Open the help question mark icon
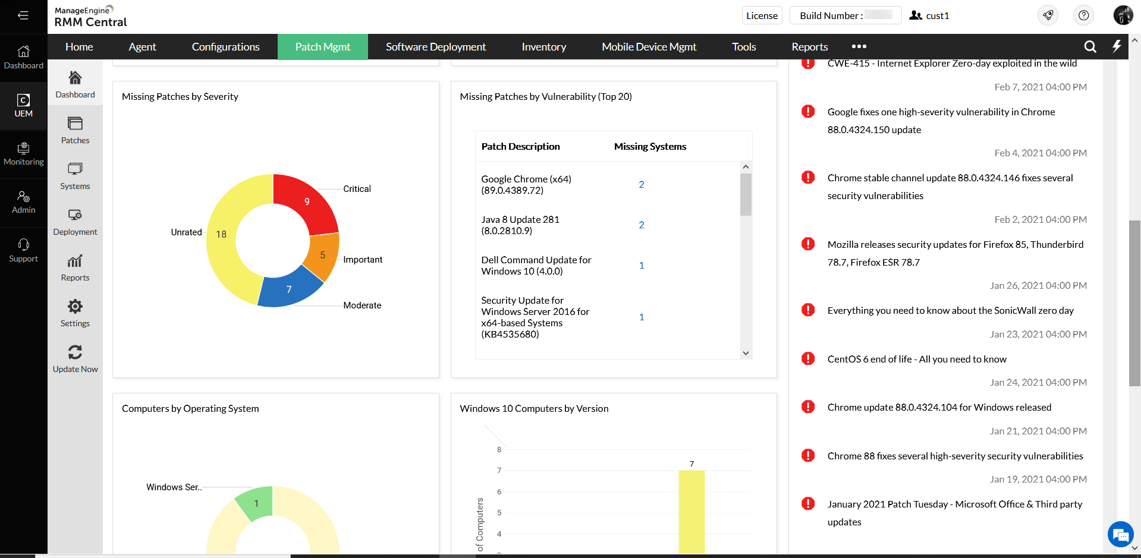This screenshot has height=558, width=1141. pyautogui.click(x=1083, y=15)
